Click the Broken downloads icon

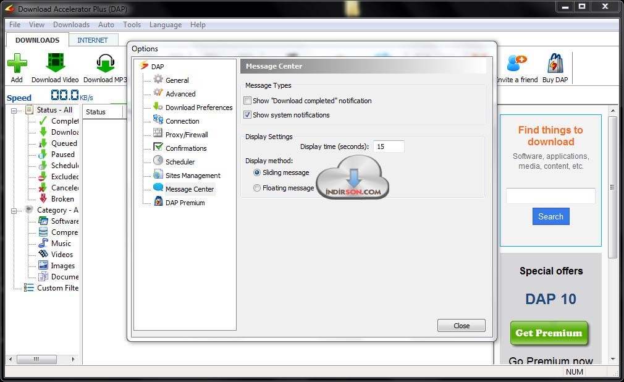click(43, 198)
